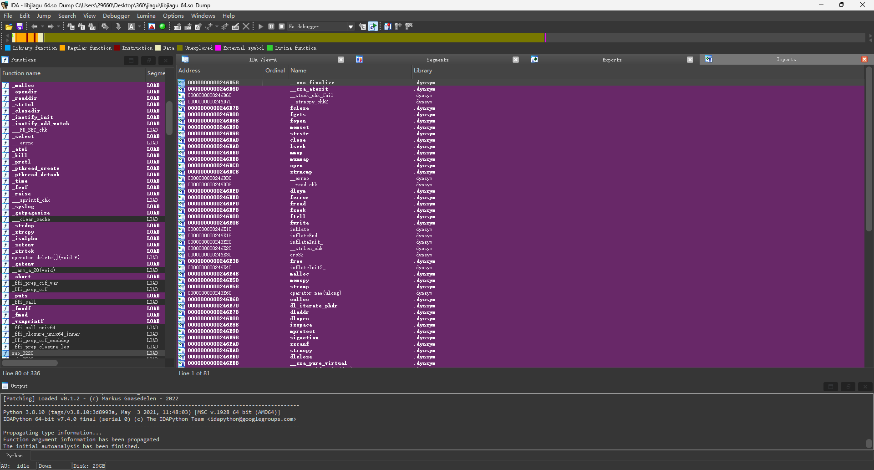The width and height of the screenshot is (874, 470).
Task: Click the Library function cyan color swatch
Action: click(x=8, y=48)
